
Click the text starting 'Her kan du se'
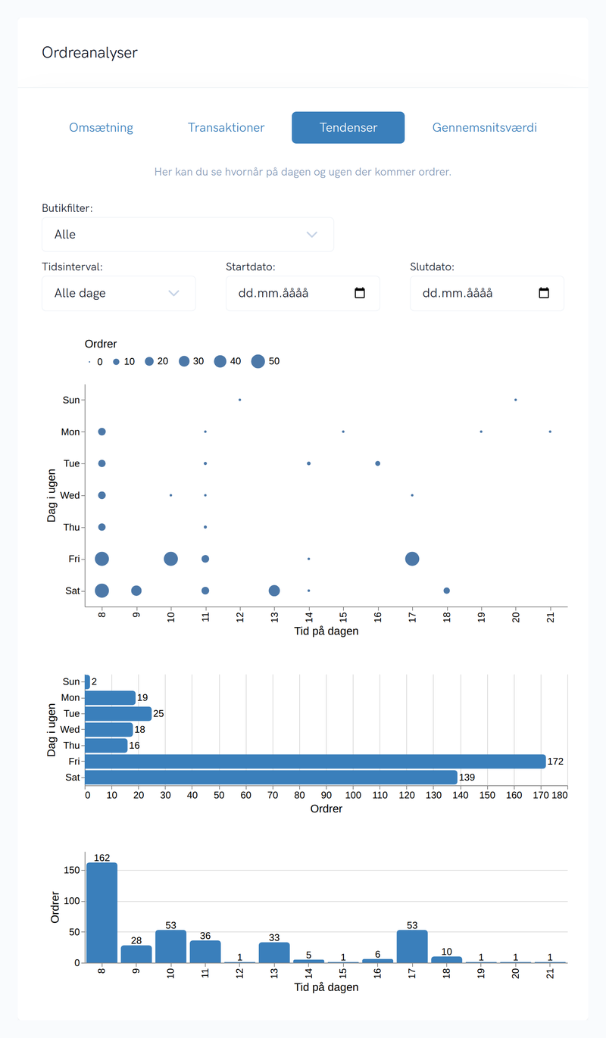pos(303,172)
